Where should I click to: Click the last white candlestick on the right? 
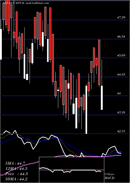(102, 98)
